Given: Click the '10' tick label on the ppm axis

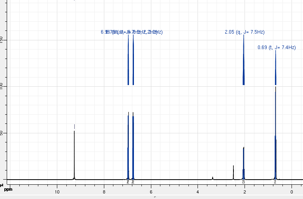Looking at the screenshot, I should click(x=57, y=192).
